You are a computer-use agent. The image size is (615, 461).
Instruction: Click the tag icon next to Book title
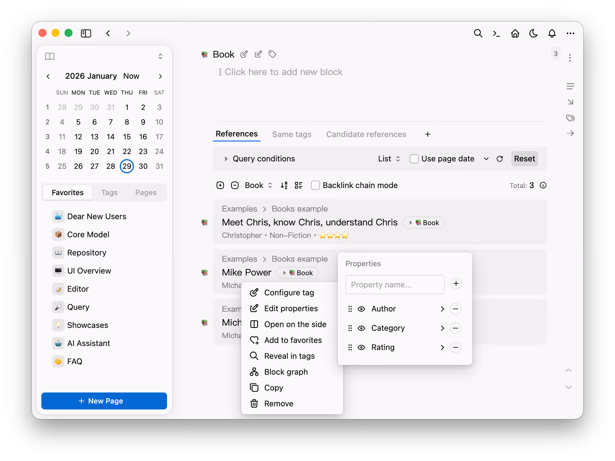tap(272, 54)
